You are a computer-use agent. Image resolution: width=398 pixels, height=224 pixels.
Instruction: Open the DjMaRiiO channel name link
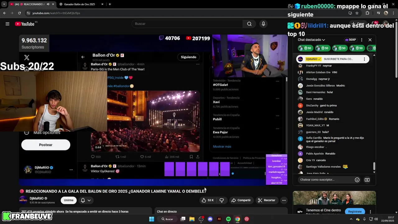(x=37, y=198)
